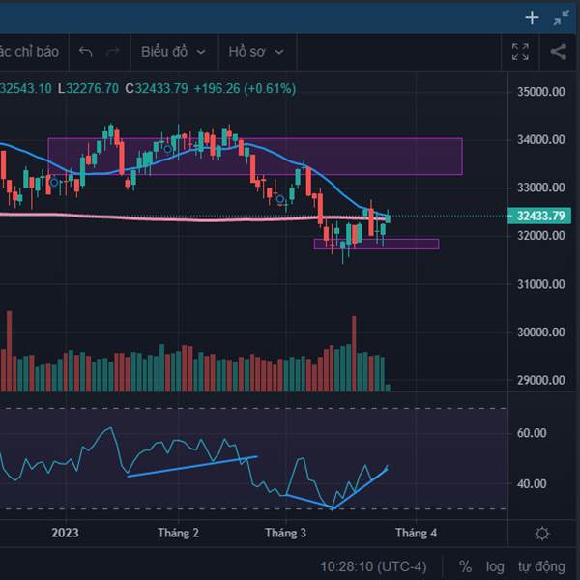Click the +196.26 (+0.61%) change value

pos(245,88)
